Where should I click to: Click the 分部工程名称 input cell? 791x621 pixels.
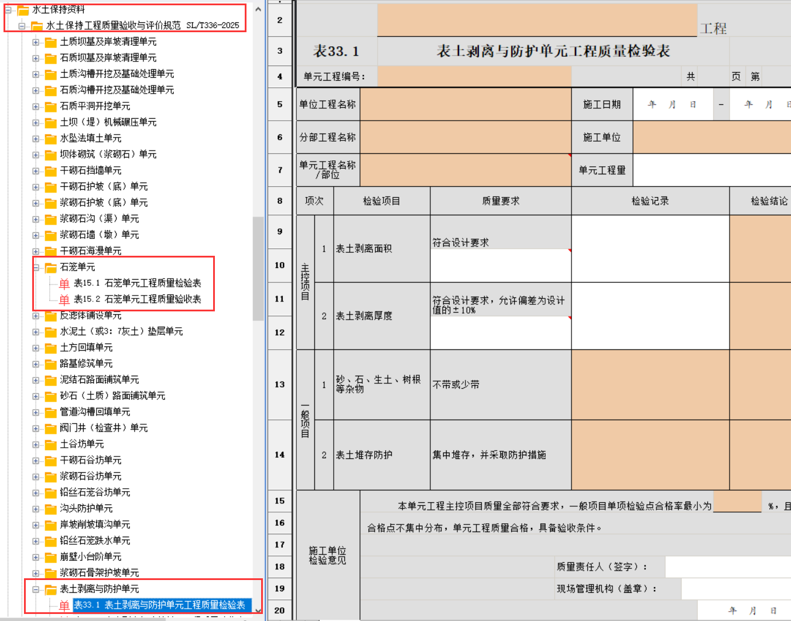(x=465, y=137)
